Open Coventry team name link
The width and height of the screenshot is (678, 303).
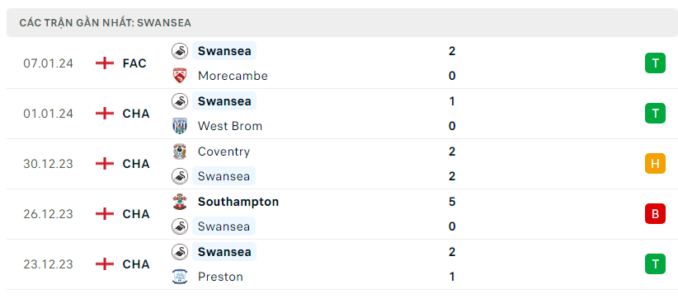(x=224, y=151)
